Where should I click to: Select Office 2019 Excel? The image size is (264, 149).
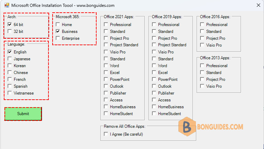pos(154,73)
